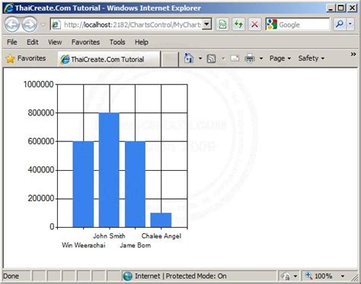361x284 pixels.
Task: Click the 'Chalee Angel' axis label
Action: pos(161,236)
